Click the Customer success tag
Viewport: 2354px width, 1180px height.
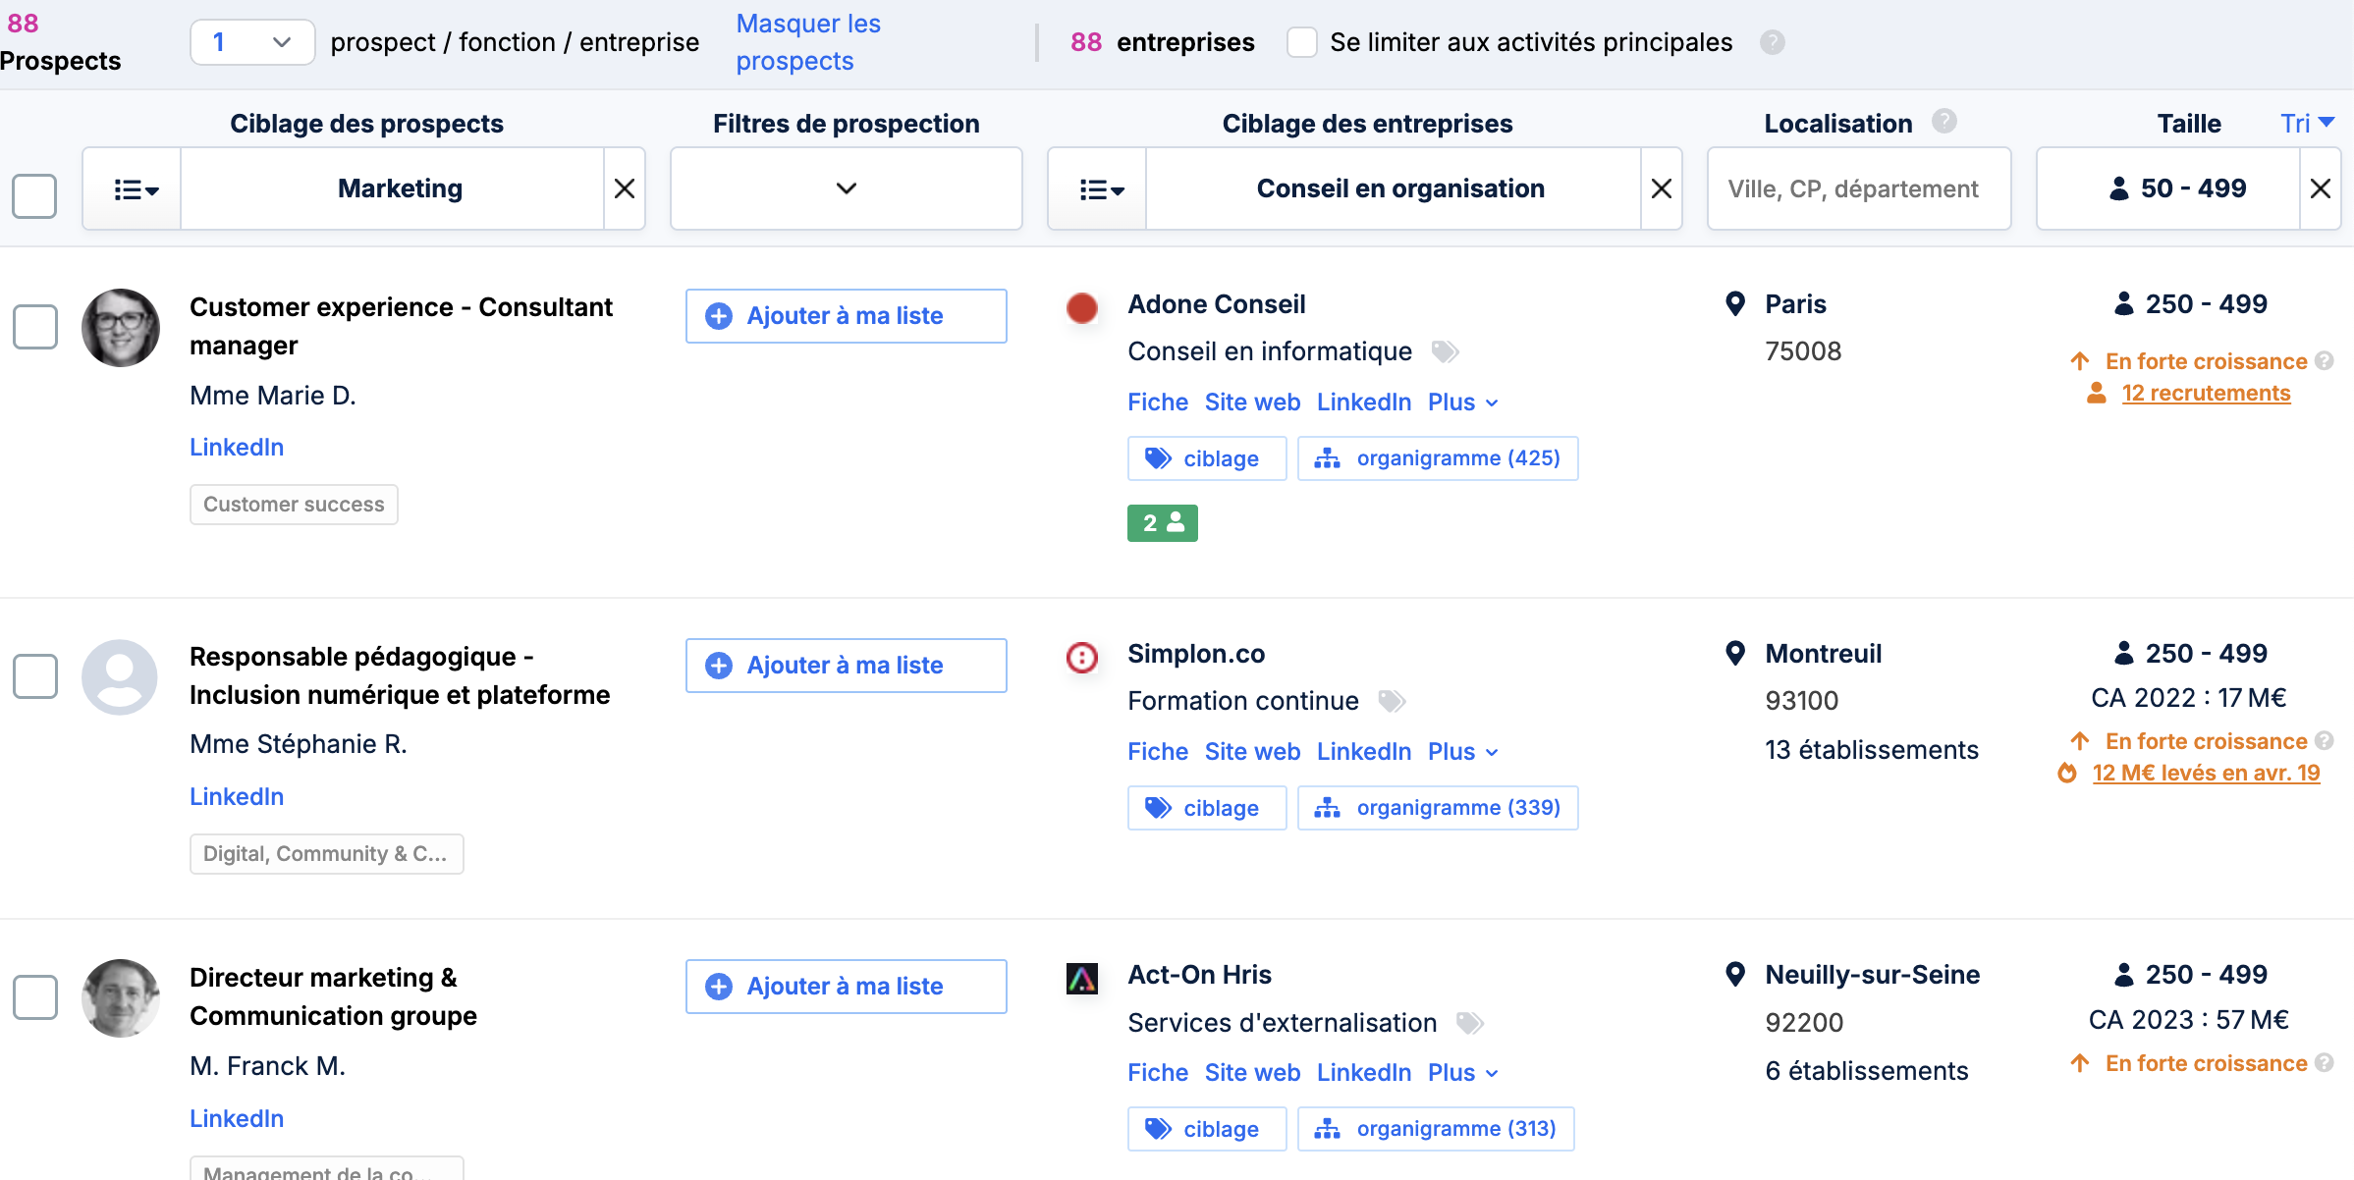click(294, 505)
